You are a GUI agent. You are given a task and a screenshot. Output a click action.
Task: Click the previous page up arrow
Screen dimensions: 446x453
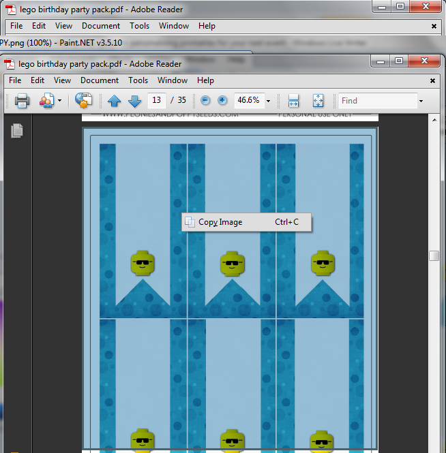(x=114, y=101)
